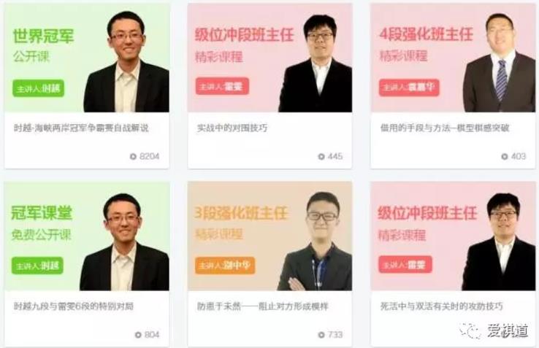Click green 主讲人 时越 tag on 世界冠军 card
Screen dimensions: 539x348
pyautogui.click(x=38, y=88)
